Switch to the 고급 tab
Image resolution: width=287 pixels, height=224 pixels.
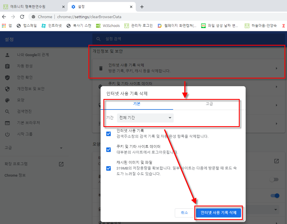209,104
